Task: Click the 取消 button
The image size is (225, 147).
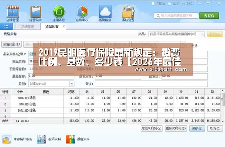Action: click(x=215, y=128)
